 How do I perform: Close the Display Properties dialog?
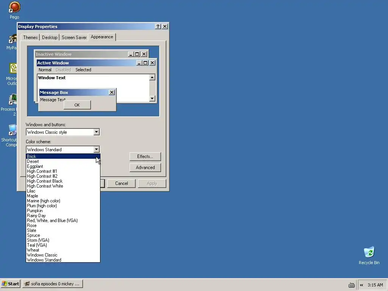click(x=165, y=27)
